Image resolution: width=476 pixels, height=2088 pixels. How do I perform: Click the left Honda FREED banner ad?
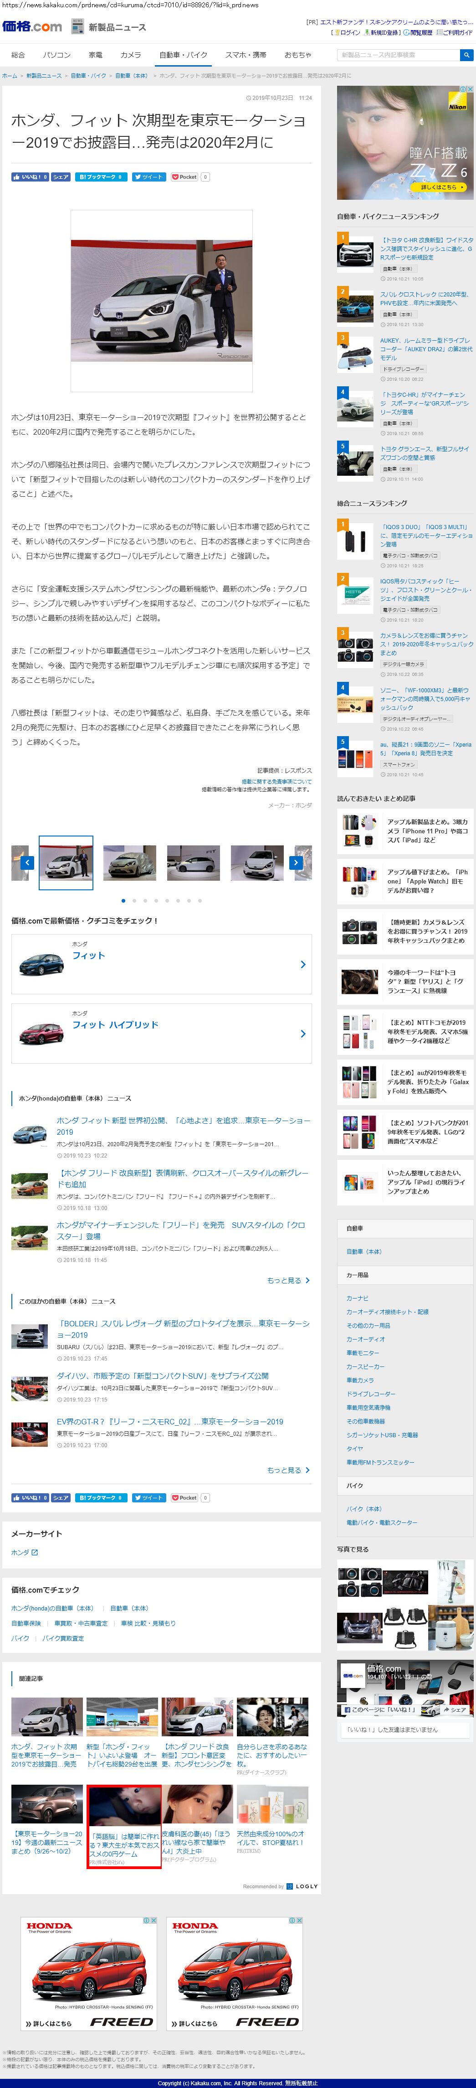tap(89, 1974)
